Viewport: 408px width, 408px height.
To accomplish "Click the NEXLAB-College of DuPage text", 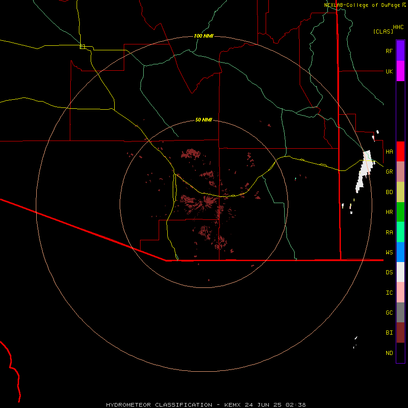I will click(x=362, y=5).
